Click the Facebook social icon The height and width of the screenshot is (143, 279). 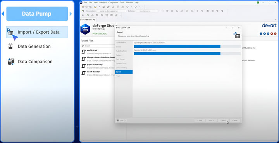coord(261,34)
